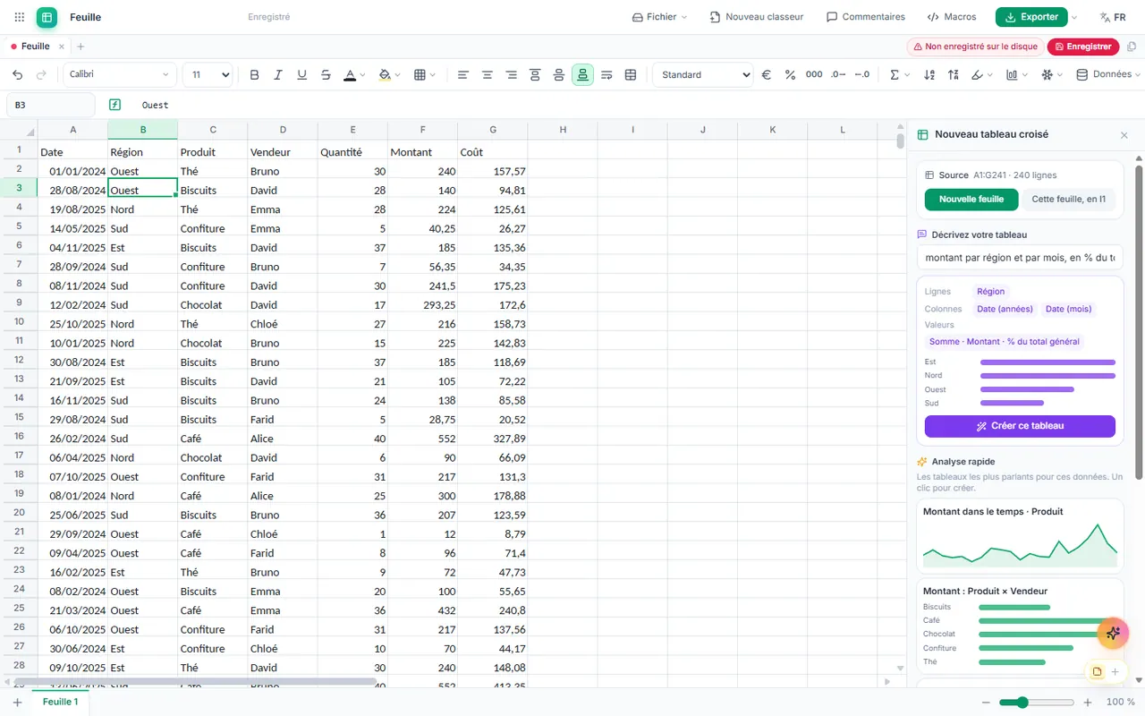1145x716 pixels.
Task: Click the Exporter button
Action: click(1030, 17)
